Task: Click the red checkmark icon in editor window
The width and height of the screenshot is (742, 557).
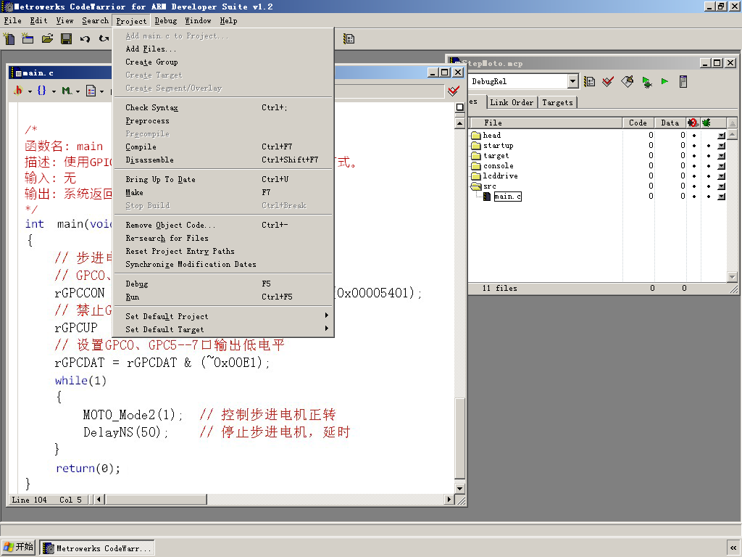Action: (x=454, y=91)
